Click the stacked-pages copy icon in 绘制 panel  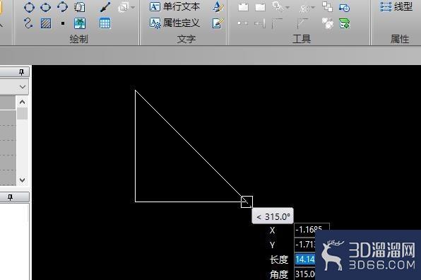pos(80,7)
